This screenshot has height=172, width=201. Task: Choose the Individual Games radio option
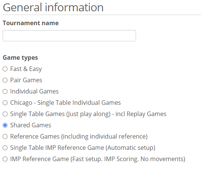point(5,92)
